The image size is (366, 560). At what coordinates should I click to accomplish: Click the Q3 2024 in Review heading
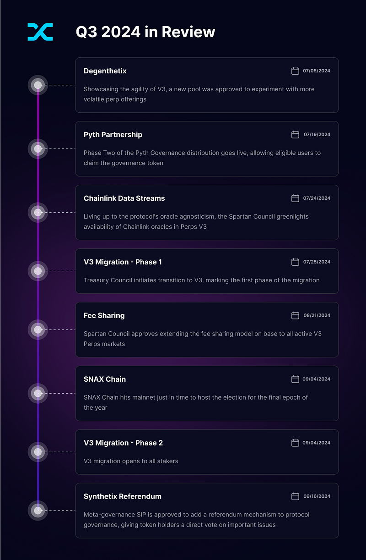coord(145,32)
